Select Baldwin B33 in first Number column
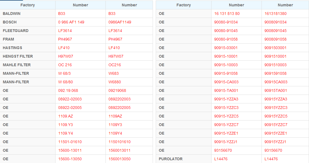Image resolution: width=309 pixels, height=163 pixels. [62, 14]
